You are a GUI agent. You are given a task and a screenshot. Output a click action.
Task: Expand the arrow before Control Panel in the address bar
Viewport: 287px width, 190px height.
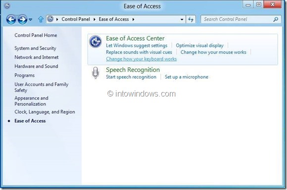point(57,19)
